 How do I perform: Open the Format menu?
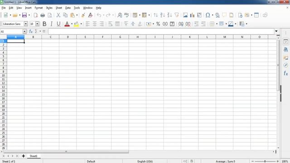pos(39,8)
